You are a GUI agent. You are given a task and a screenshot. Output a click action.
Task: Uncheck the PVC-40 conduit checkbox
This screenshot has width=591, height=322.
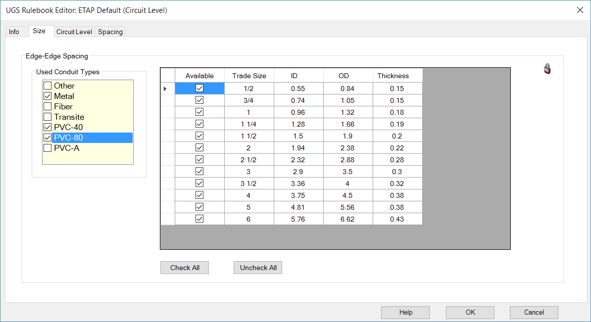[48, 127]
